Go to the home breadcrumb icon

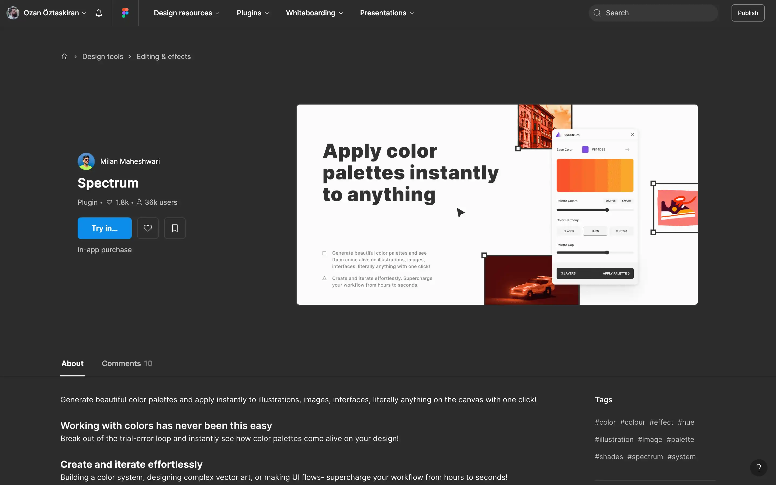tap(64, 57)
